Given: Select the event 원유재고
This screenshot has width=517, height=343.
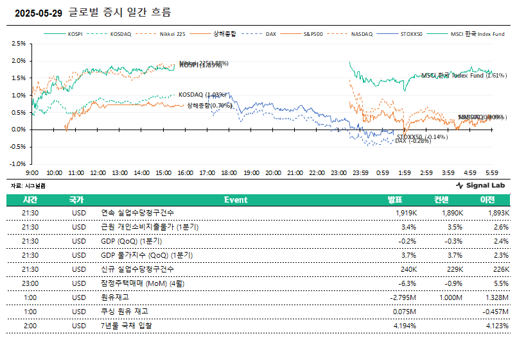Looking at the screenshot, I should 115,297.
